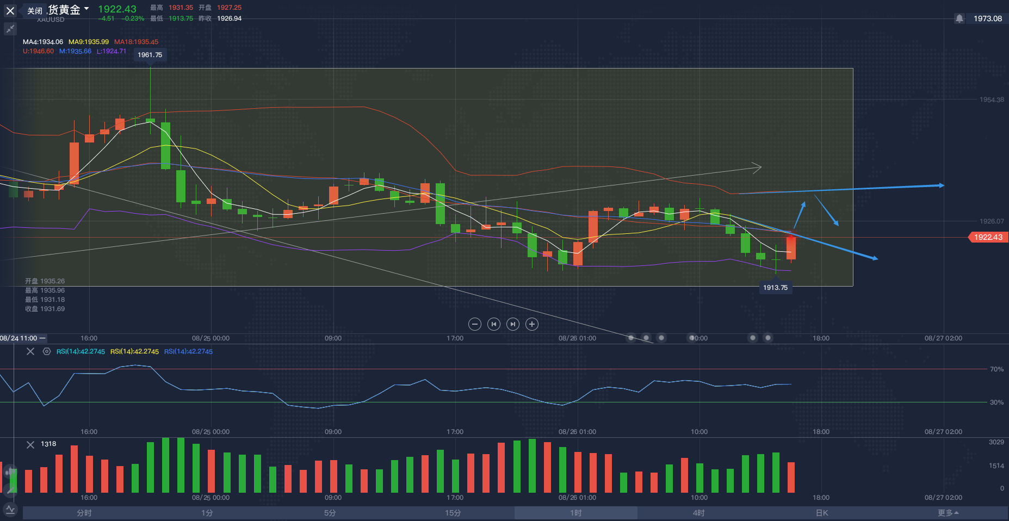
Task: Open the indicators icon at bottom left
Action: click(x=10, y=510)
